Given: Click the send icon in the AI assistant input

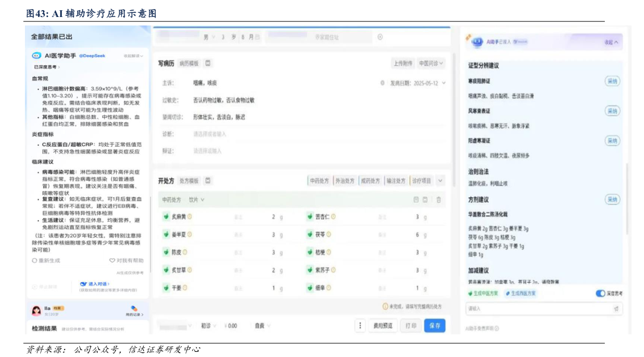Looking at the screenshot, I should point(616,308).
